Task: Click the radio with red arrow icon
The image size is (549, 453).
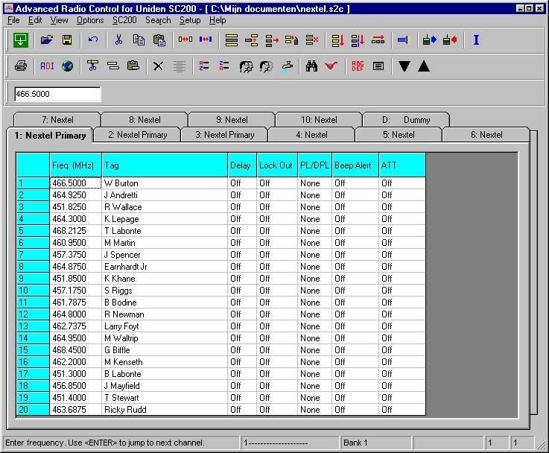Action: point(450,40)
